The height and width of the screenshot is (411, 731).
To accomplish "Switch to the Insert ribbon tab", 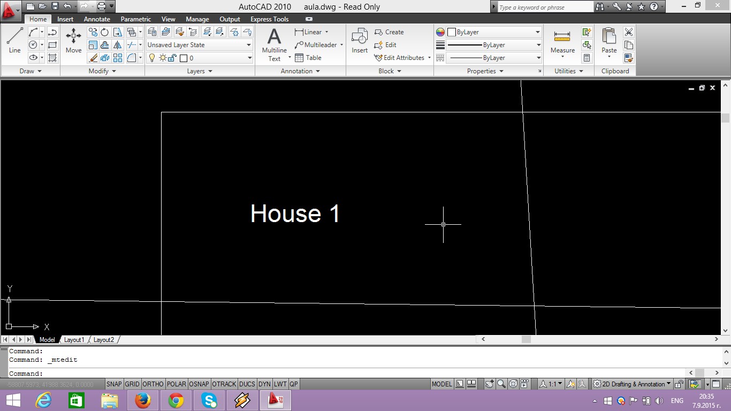I will tap(65, 19).
